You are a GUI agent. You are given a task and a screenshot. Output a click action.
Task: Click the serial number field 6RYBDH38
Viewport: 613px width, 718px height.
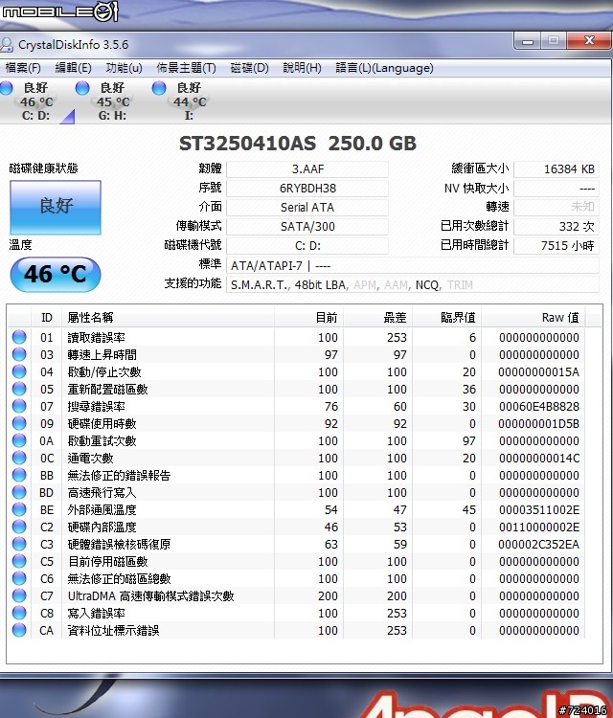tap(307, 189)
